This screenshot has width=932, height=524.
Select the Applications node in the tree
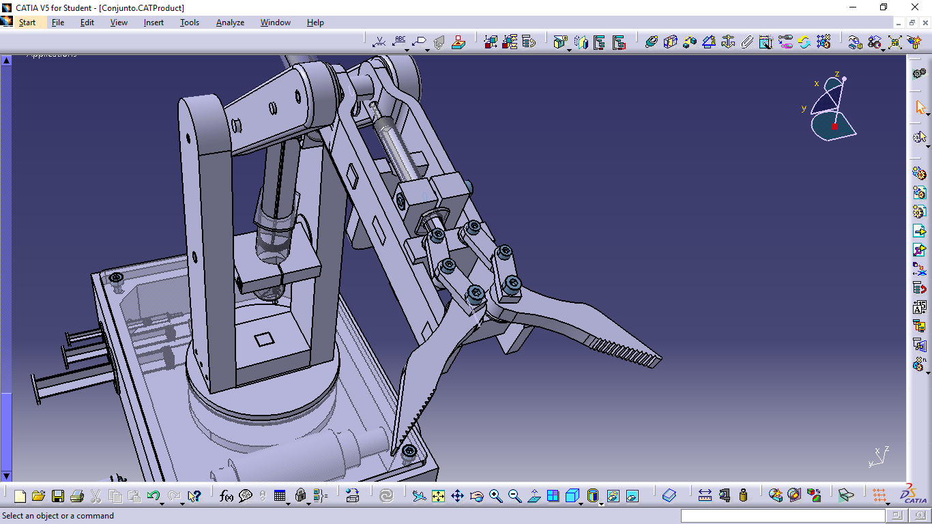click(x=51, y=55)
